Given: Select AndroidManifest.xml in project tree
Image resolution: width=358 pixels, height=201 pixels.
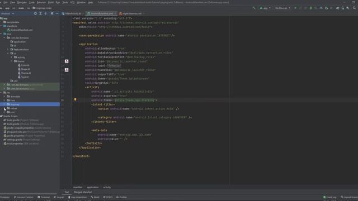Looking at the screenshot, I should tap(20, 30).
